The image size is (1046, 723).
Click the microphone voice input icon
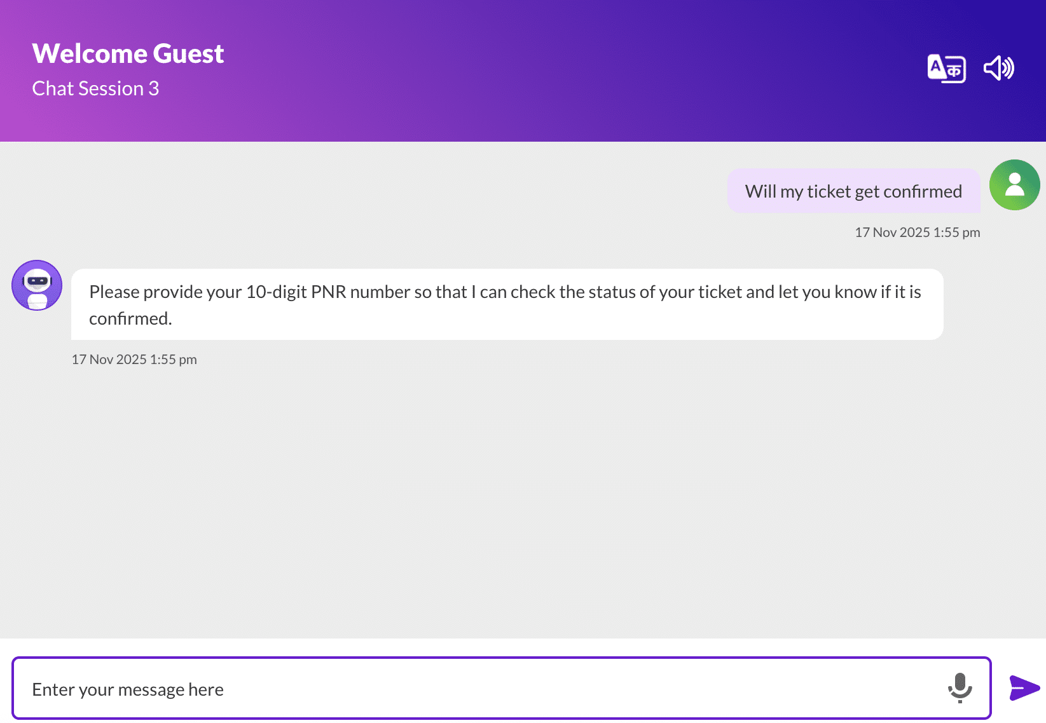click(x=960, y=688)
